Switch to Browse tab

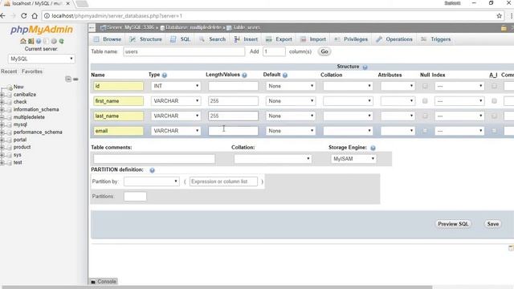tap(108, 39)
